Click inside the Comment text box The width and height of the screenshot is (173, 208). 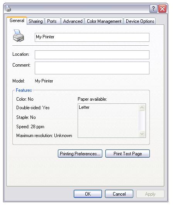point(92,68)
